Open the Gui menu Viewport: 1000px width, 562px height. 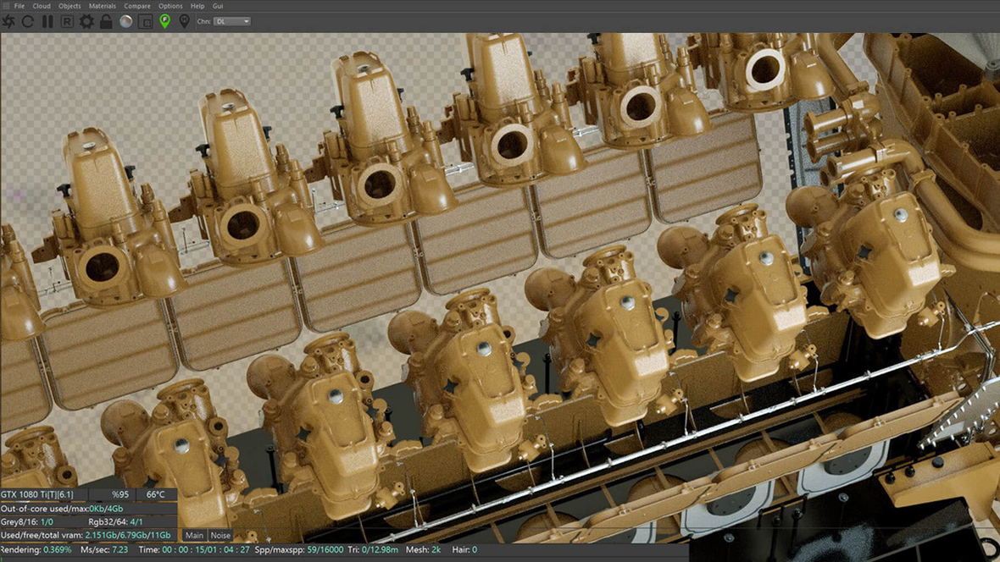tap(218, 5)
